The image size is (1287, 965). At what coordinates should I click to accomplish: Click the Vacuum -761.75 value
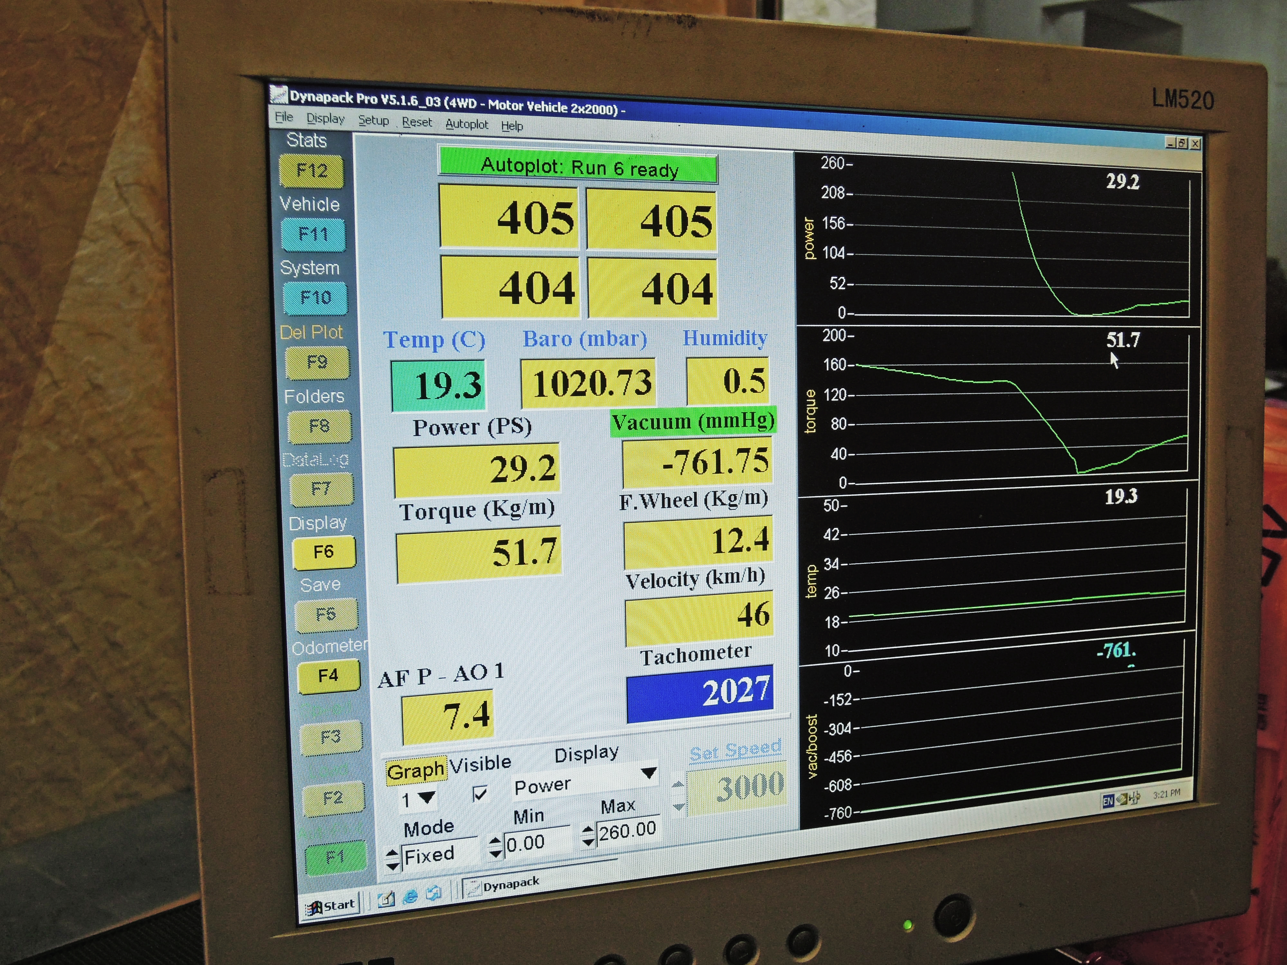[x=697, y=462]
